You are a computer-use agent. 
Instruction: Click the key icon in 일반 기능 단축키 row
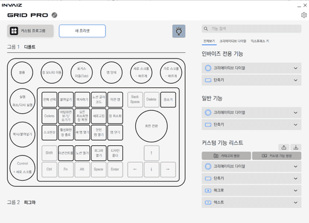(208, 125)
